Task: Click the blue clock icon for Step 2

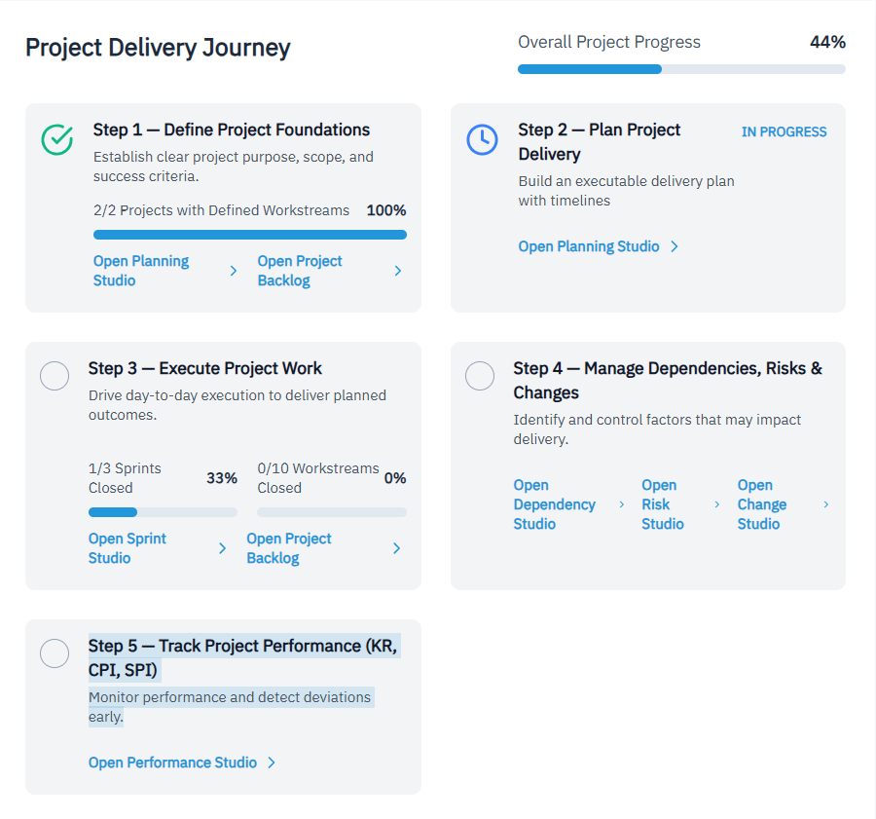Action: coord(482,139)
